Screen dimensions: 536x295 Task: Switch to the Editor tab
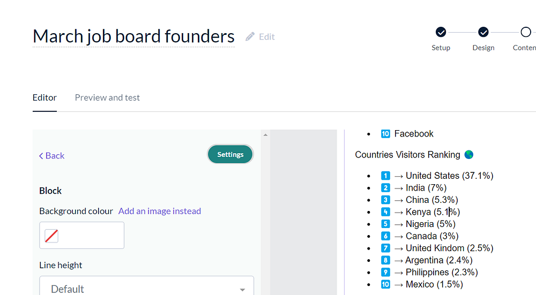click(x=44, y=97)
